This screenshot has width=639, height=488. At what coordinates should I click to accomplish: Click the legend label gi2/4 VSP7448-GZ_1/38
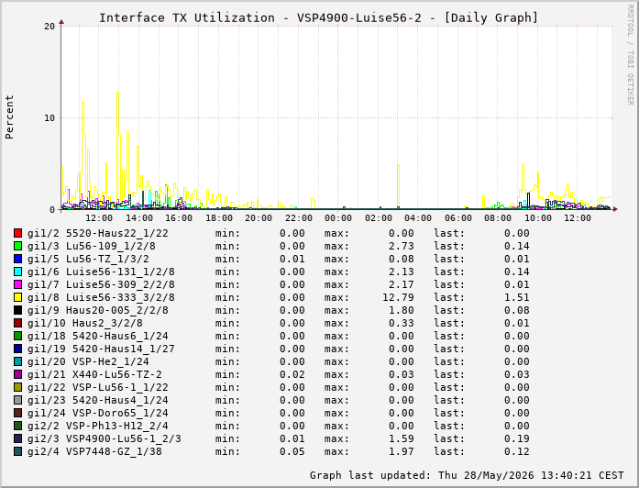pos(94,451)
